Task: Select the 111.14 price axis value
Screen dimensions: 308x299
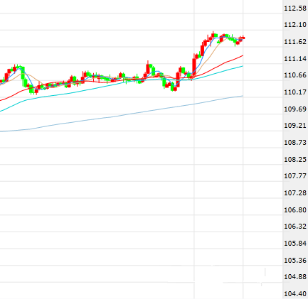Action: (x=295, y=59)
